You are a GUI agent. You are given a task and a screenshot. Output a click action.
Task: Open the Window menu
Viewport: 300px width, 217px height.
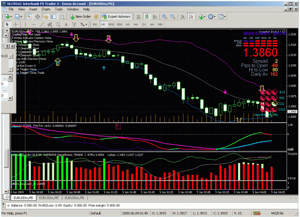(72, 9)
